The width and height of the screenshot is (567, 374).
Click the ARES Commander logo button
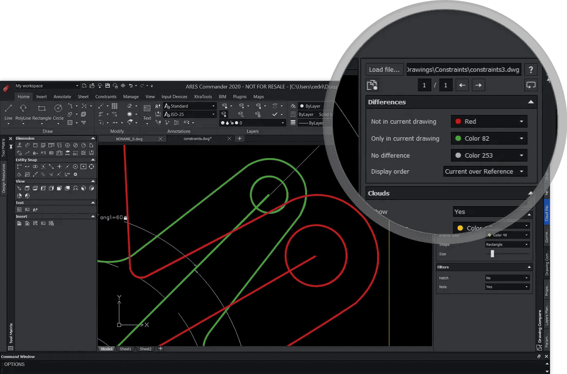pyautogui.click(x=6, y=88)
